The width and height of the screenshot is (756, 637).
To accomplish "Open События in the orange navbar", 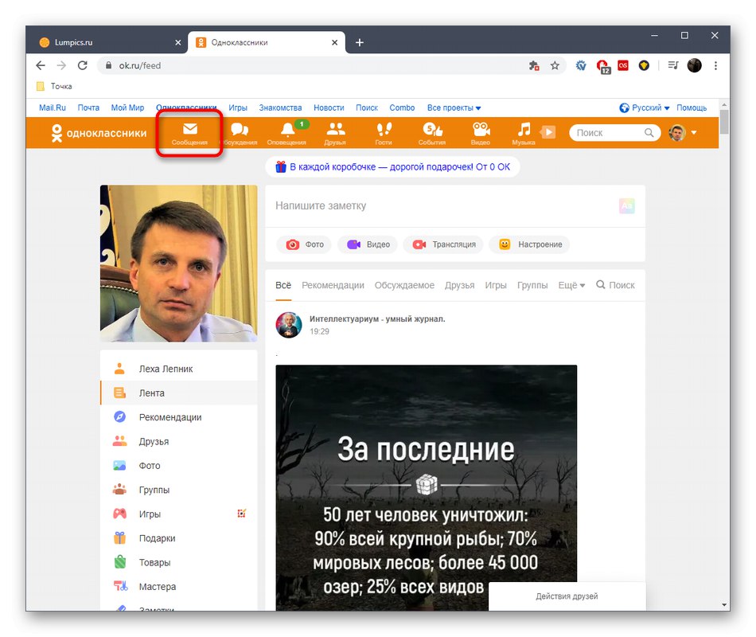I will (431, 131).
